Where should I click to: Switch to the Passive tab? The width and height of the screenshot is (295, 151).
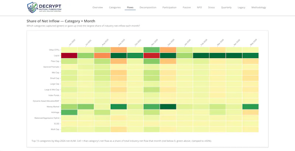187,7
